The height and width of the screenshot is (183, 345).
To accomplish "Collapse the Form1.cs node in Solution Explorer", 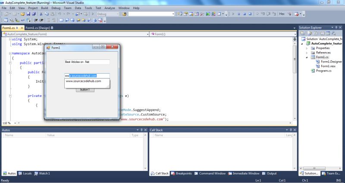I will [x=307, y=57].
